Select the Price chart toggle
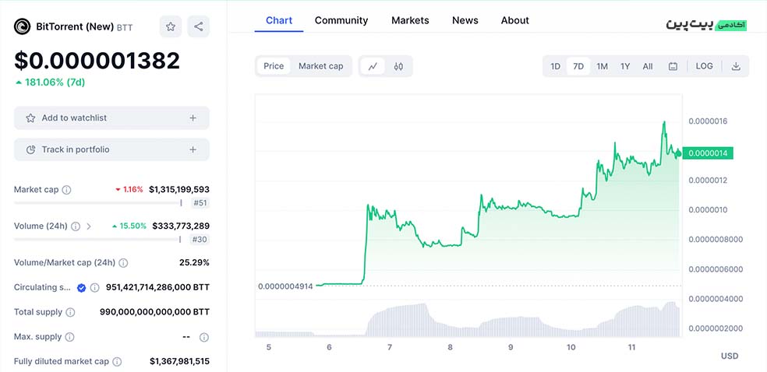Viewport: 767px width, 372px height. tap(274, 66)
